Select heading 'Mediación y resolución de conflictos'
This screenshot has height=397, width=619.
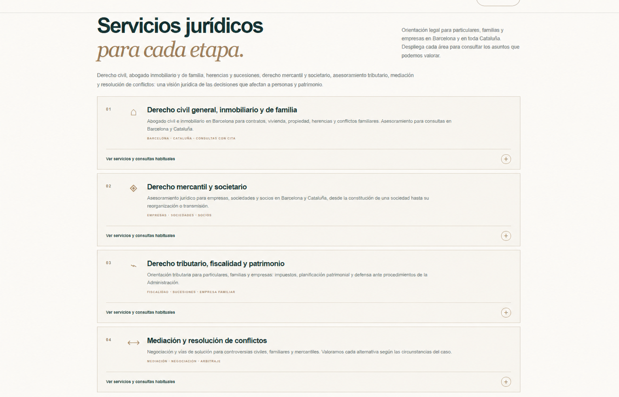(x=207, y=341)
